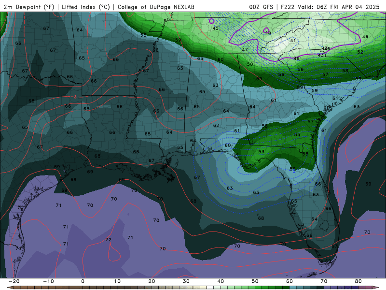Click the 47 dewpoint value on the map
386x290 pixels.
245,50
